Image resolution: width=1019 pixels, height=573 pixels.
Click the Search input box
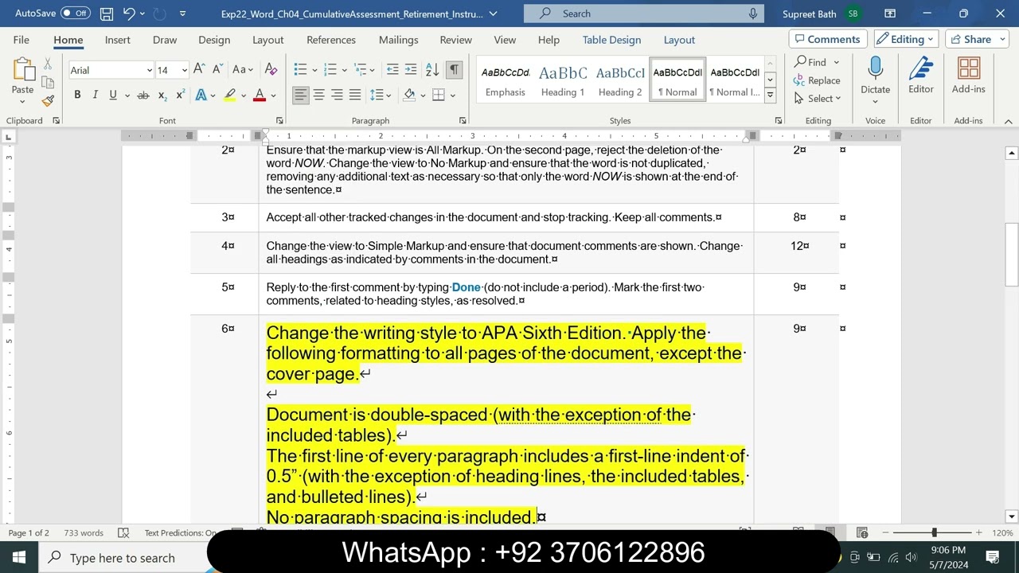[x=644, y=14]
